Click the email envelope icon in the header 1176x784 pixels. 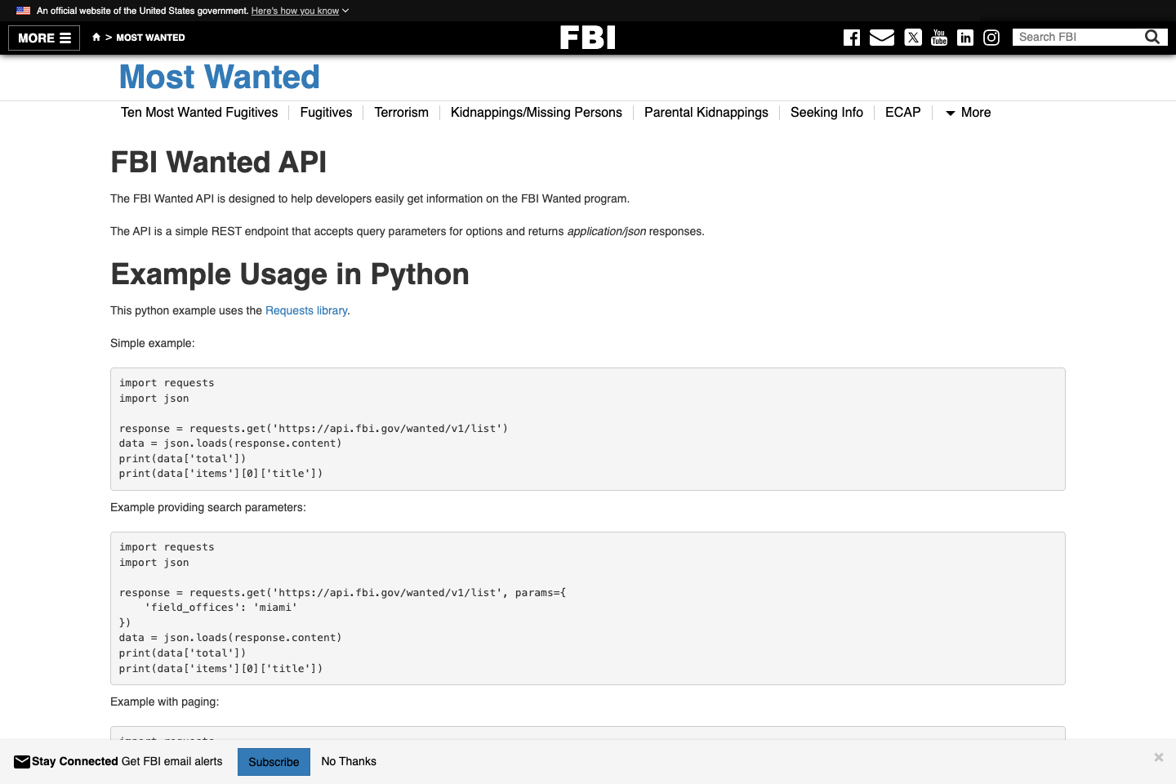pyautogui.click(x=882, y=38)
